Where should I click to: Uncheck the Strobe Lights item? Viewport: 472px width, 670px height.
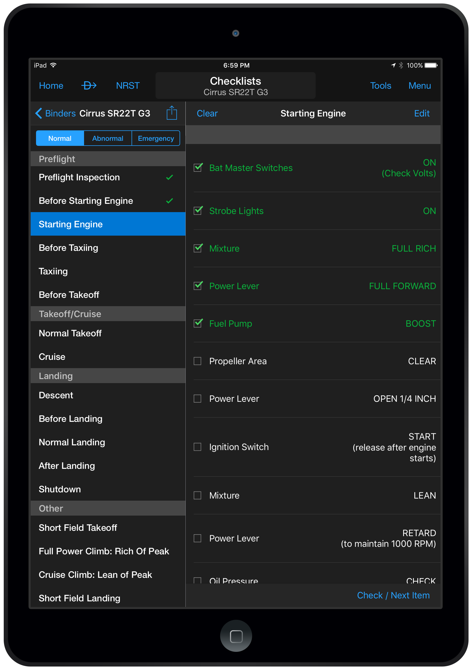[197, 211]
